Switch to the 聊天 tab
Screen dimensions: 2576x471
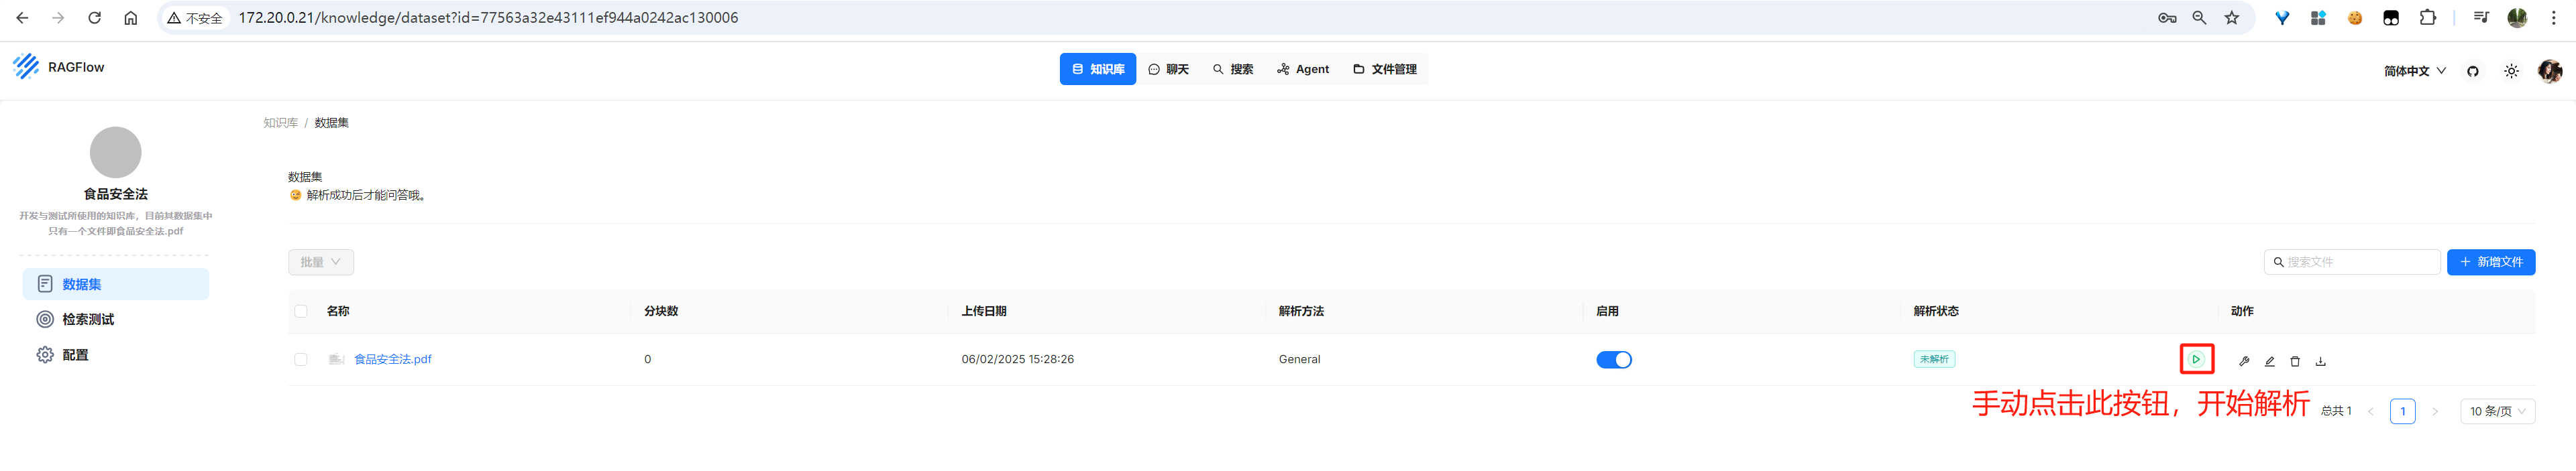1168,69
